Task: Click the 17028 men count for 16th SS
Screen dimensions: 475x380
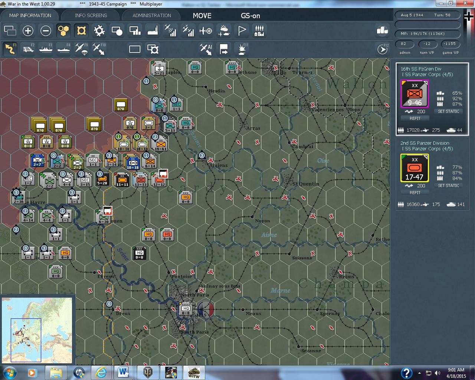Action: tap(413, 130)
